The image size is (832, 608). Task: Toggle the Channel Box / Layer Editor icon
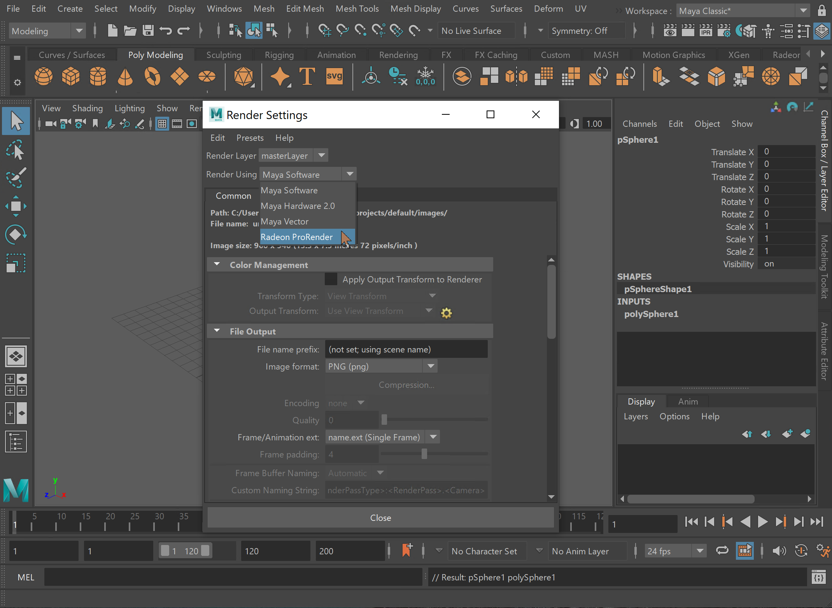coord(821,31)
